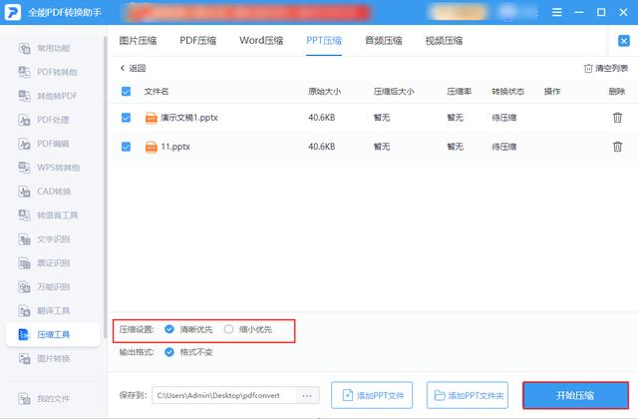Open the 图片转换 sidebar section
The image size is (638, 419).
coord(45,358)
